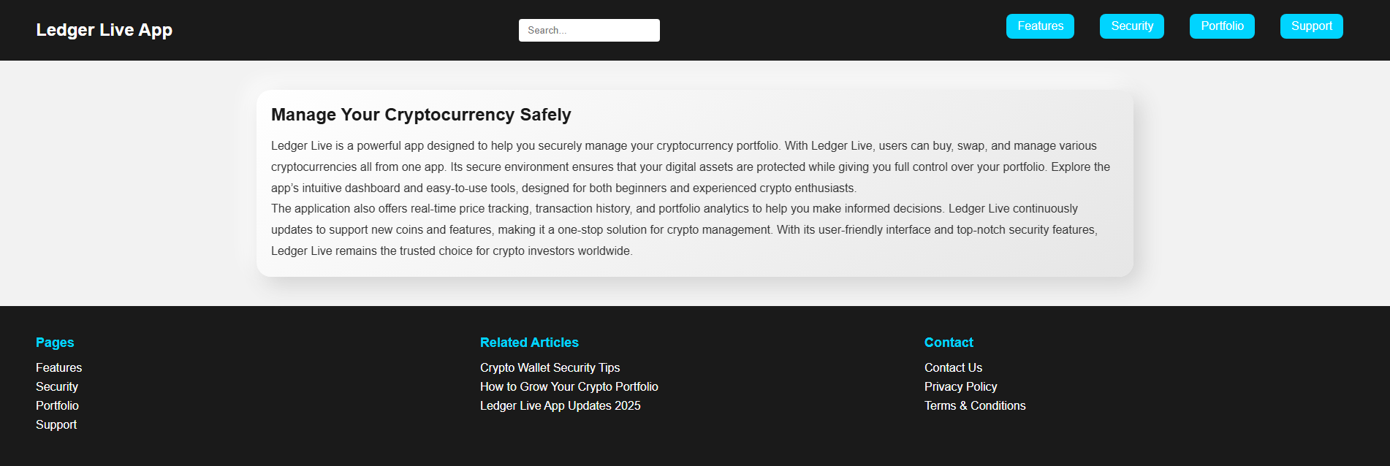Open the Features button in header

1040,26
